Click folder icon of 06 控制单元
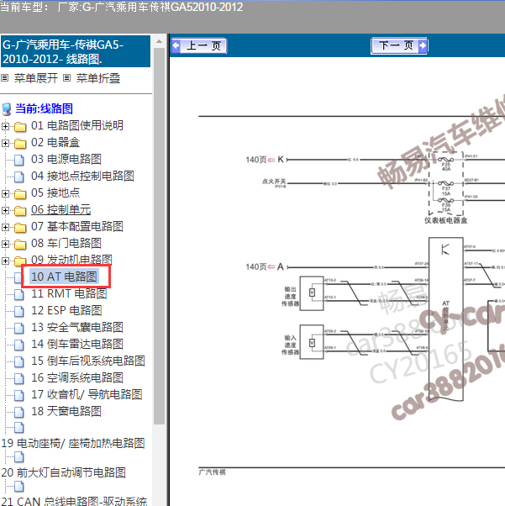This screenshot has width=505, height=506. tap(20, 211)
